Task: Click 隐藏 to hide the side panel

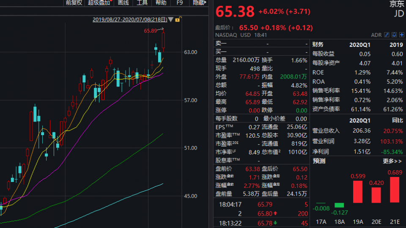Action: point(199,3)
